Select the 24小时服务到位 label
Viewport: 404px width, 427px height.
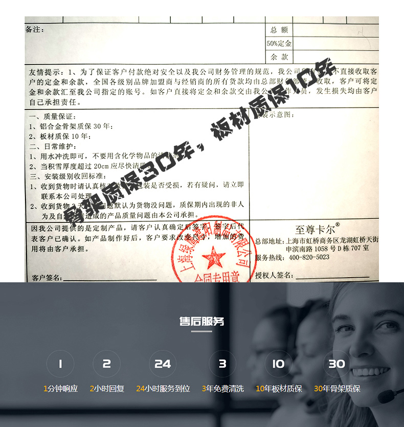click(x=163, y=389)
